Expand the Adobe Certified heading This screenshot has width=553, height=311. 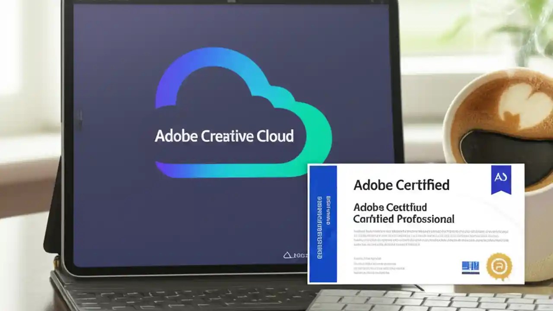point(402,185)
